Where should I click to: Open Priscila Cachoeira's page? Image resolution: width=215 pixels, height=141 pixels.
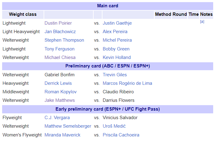tap(121, 135)
